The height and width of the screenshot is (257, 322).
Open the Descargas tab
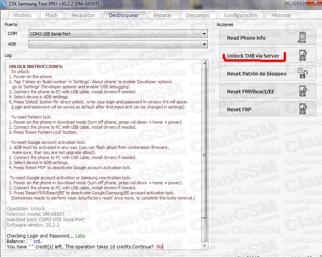(x=198, y=15)
